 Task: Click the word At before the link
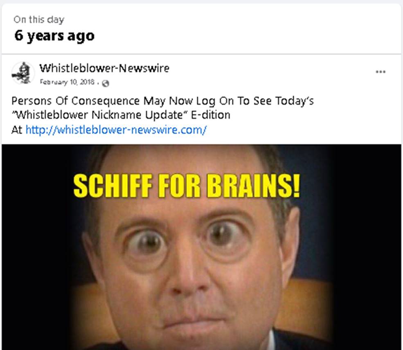click(17, 130)
